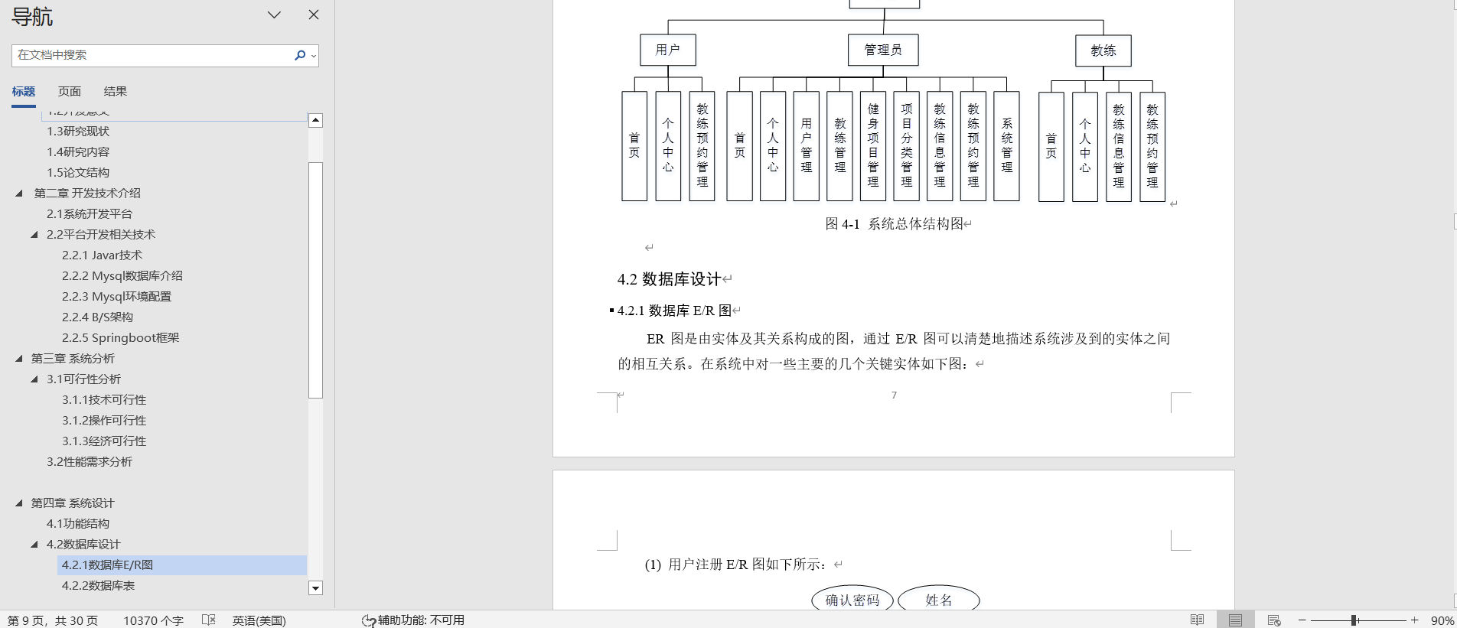Click page count 第9页,共30页 in status bar

53,620
